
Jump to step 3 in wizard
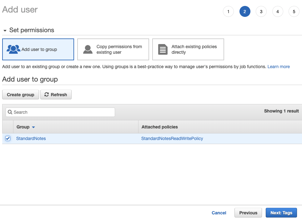261,12
